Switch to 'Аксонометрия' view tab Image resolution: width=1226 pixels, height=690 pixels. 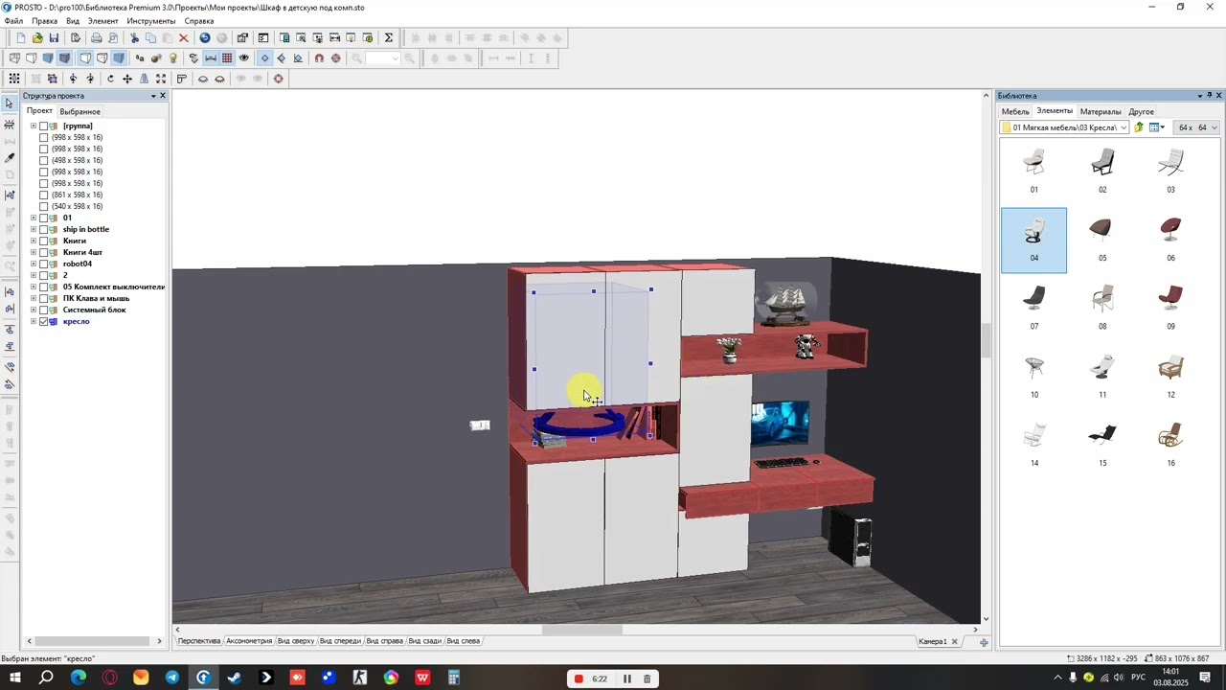249,641
